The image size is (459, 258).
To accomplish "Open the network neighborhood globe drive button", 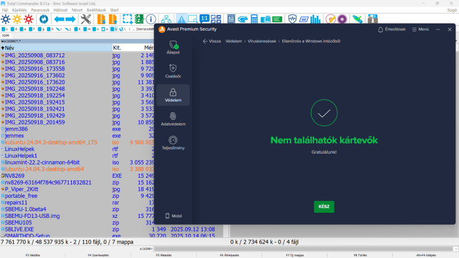I will [x=122, y=29].
